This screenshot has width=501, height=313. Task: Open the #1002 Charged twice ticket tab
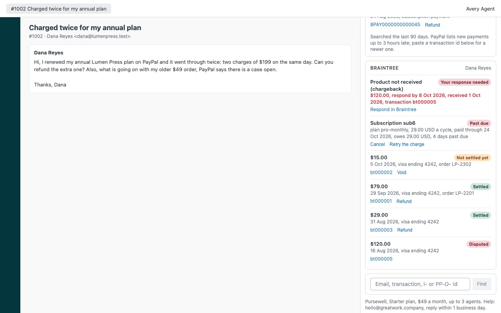coord(59,9)
